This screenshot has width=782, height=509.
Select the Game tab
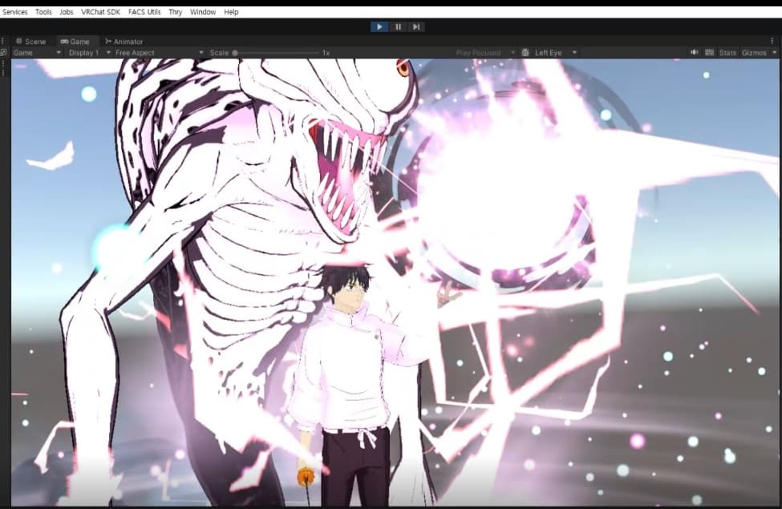tap(75, 42)
